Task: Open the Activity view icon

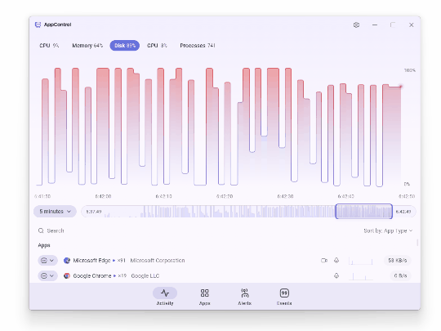Action: 165,293
